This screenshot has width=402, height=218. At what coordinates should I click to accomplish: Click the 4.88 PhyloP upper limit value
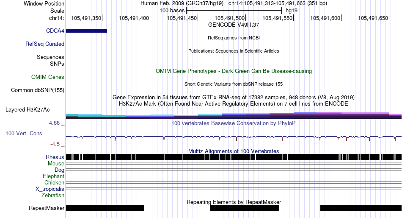(54, 123)
